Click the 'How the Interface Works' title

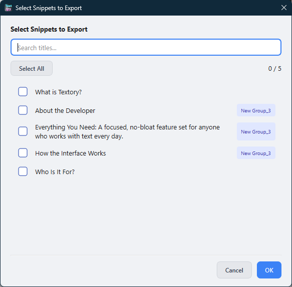70,153
